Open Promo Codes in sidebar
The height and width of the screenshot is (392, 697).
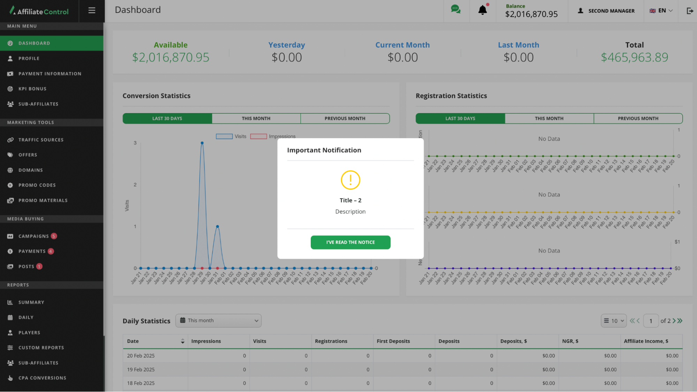37,185
